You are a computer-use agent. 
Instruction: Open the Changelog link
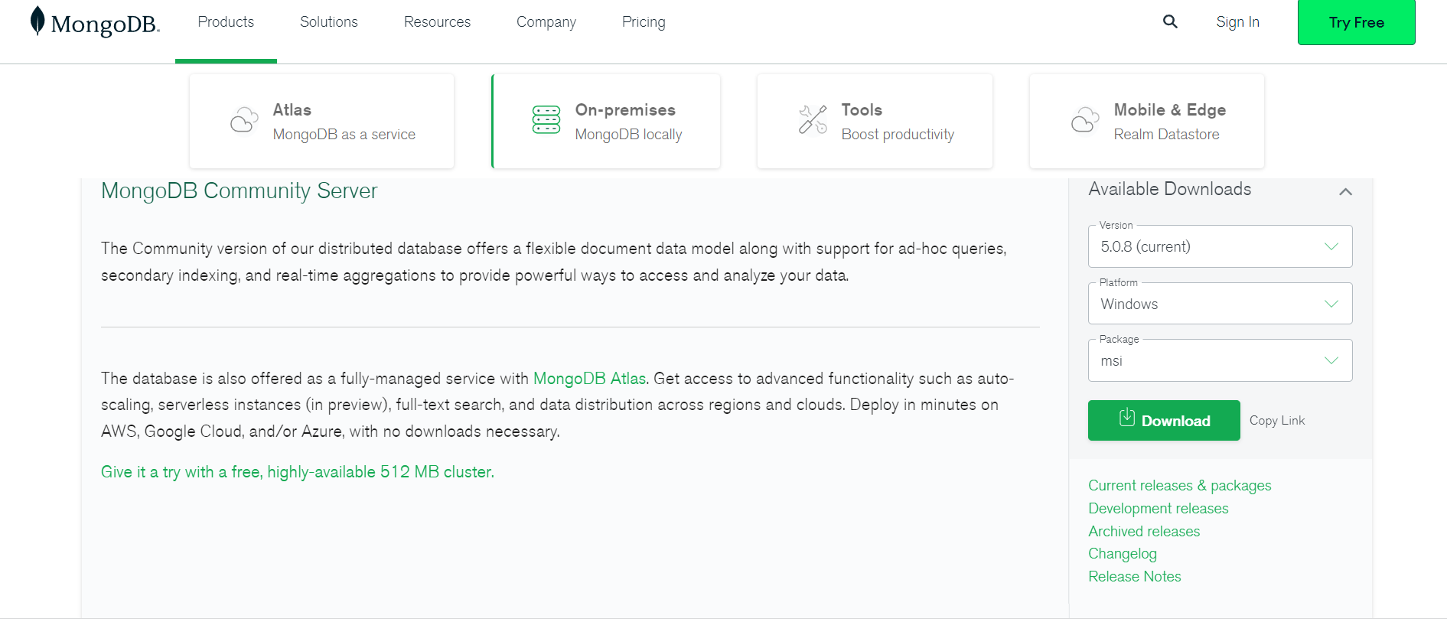pos(1123,554)
